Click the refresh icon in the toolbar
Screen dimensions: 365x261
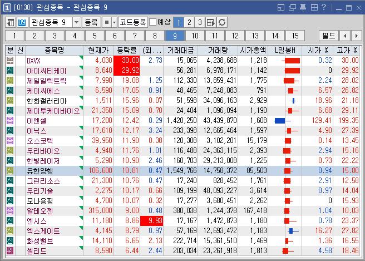click(222, 23)
